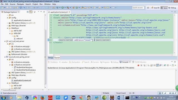Open Word from the taskbar

tap(119, 97)
